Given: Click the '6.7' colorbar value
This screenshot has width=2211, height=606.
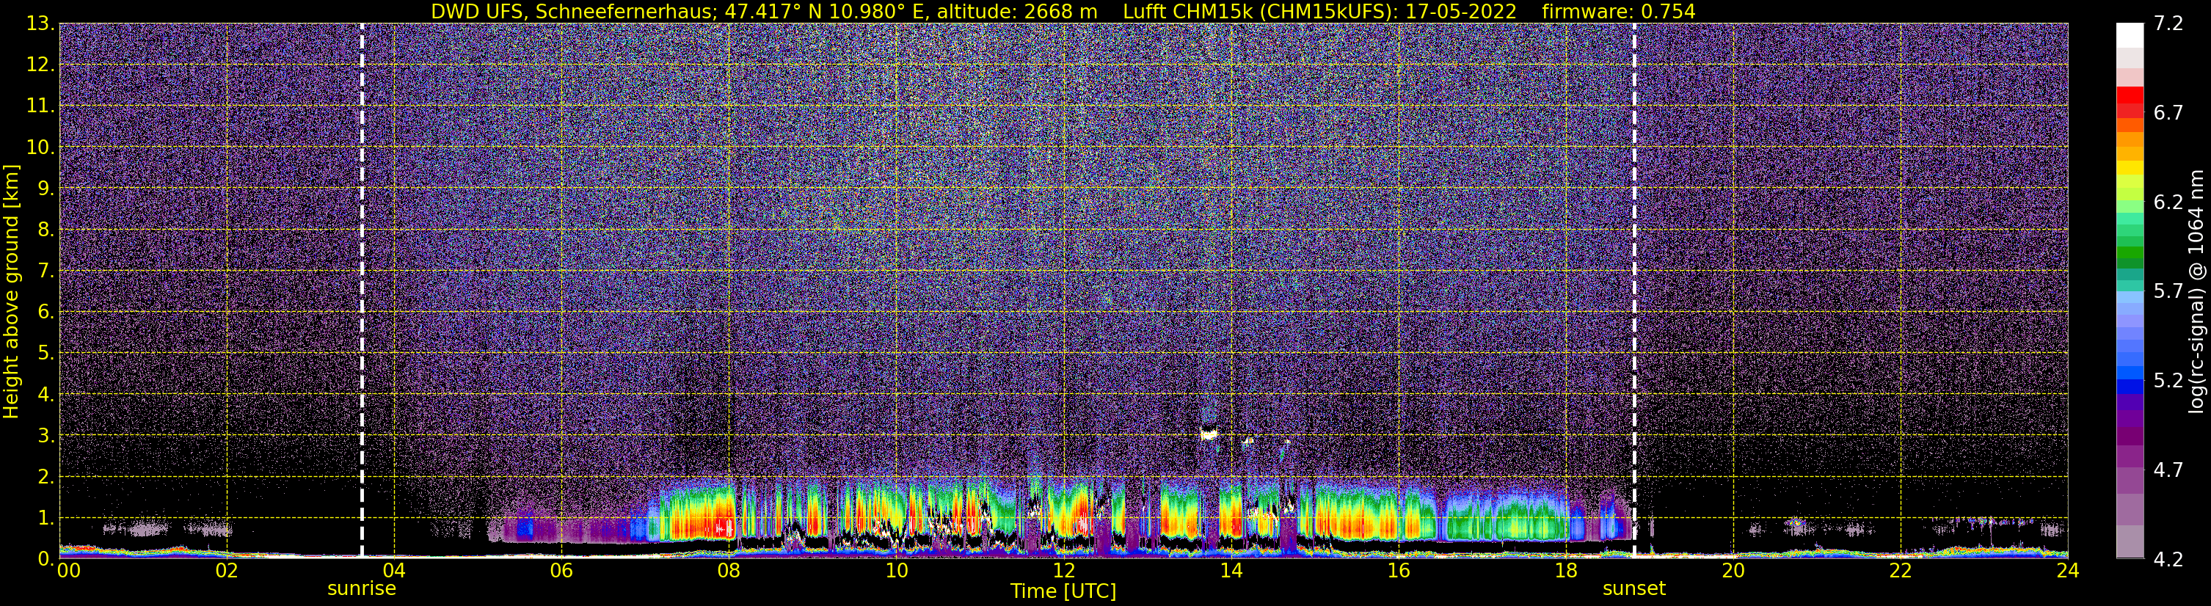Looking at the screenshot, I should point(2169,113).
